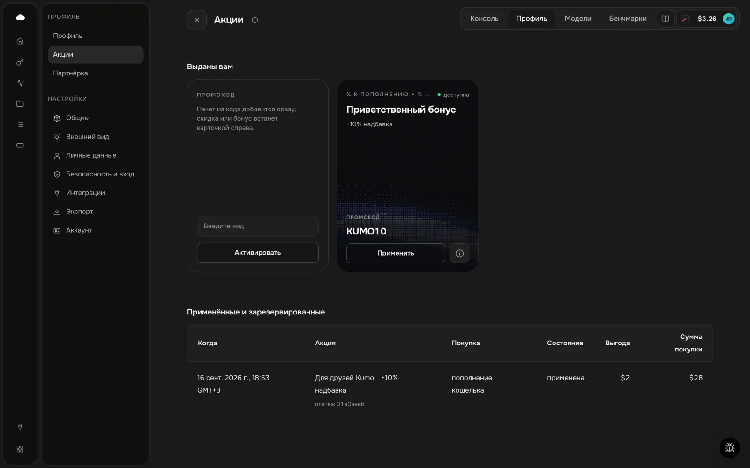
Task: Open the card icon in left rail
Action: [20, 146]
